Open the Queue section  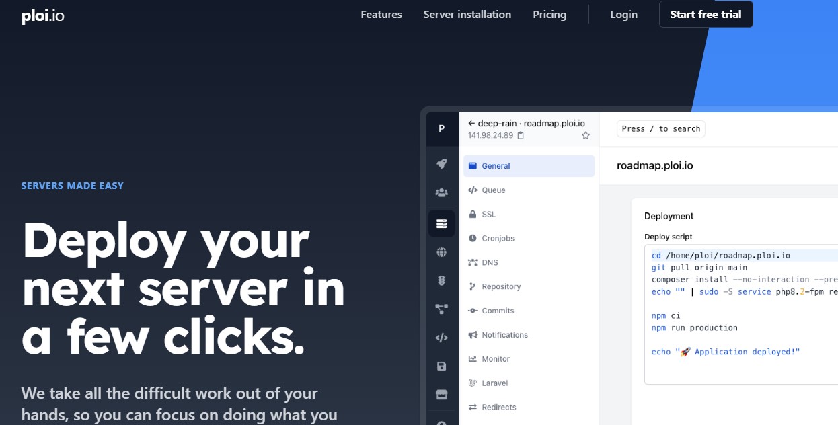pyautogui.click(x=493, y=190)
